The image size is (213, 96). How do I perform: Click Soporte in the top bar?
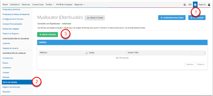point(202,5)
